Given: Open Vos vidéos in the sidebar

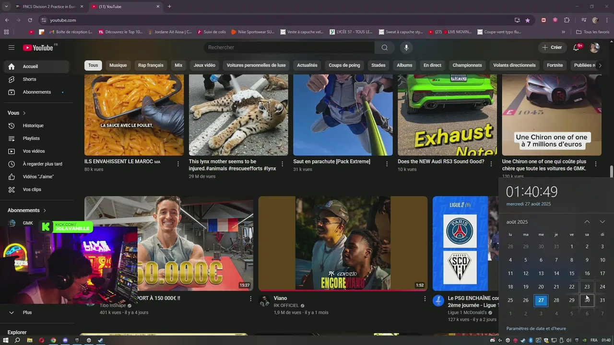Looking at the screenshot, I should click(36, 151).
